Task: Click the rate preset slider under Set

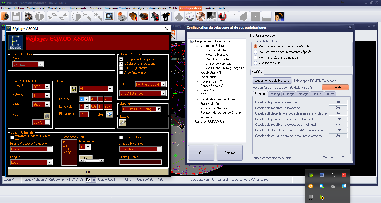Action: coord(91,161)
